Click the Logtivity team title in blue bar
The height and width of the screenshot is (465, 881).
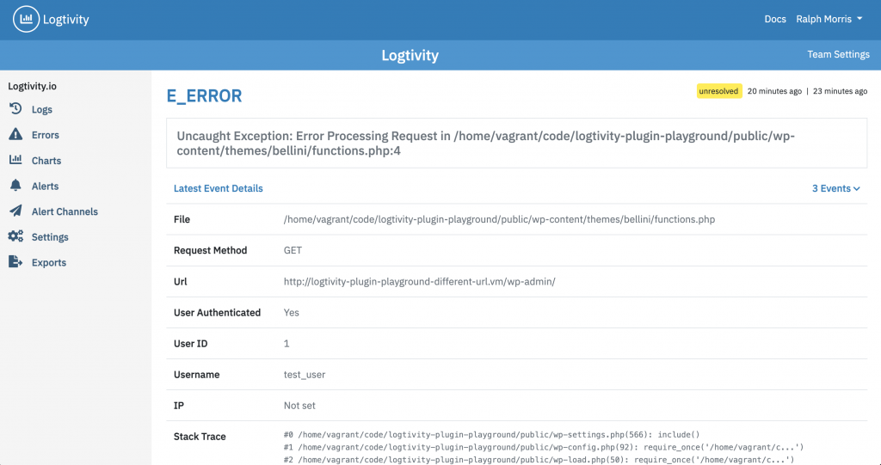click(410, 55)
